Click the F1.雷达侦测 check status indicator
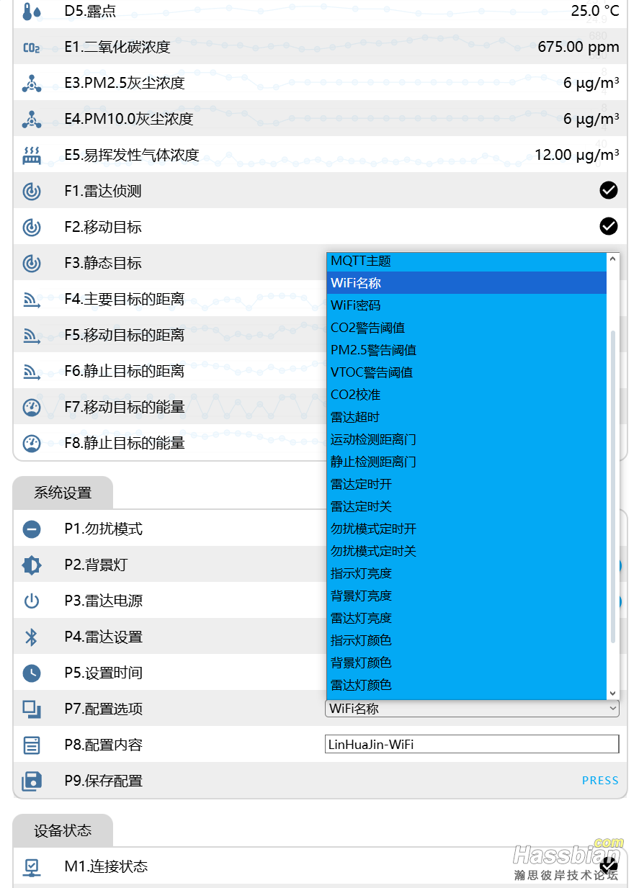639x888 pixels. pos(609,190)
